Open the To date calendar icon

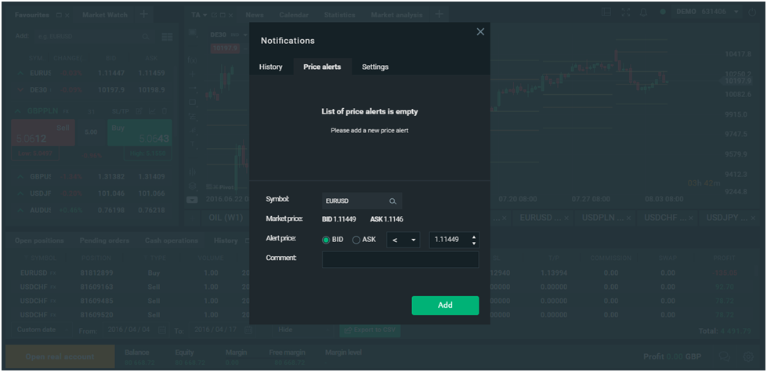coord(248,330)
